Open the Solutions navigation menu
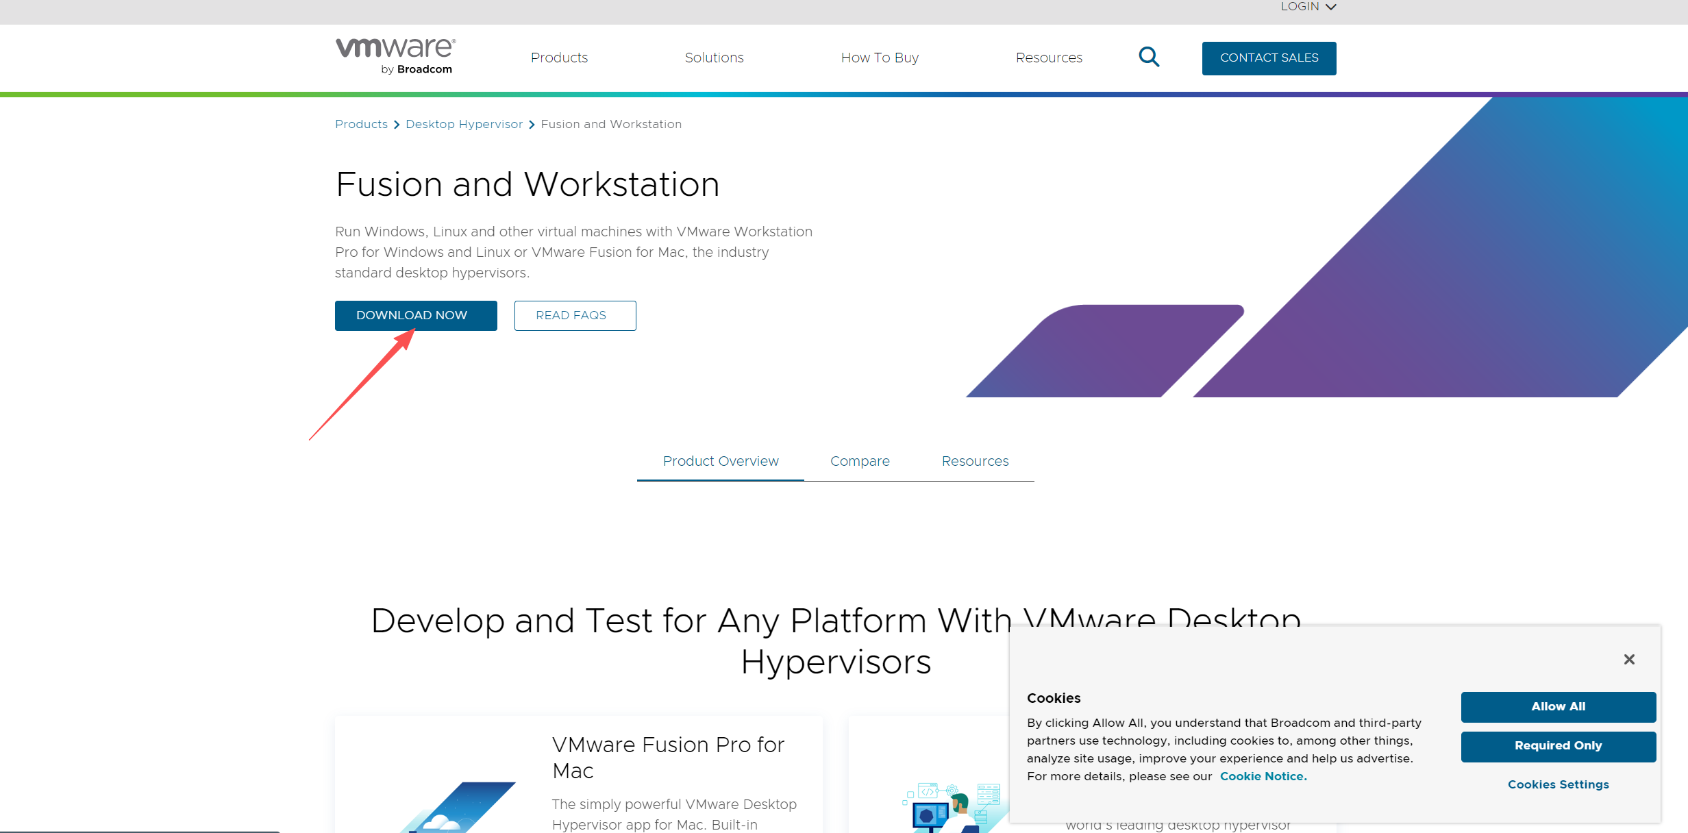 click(714, 58)
